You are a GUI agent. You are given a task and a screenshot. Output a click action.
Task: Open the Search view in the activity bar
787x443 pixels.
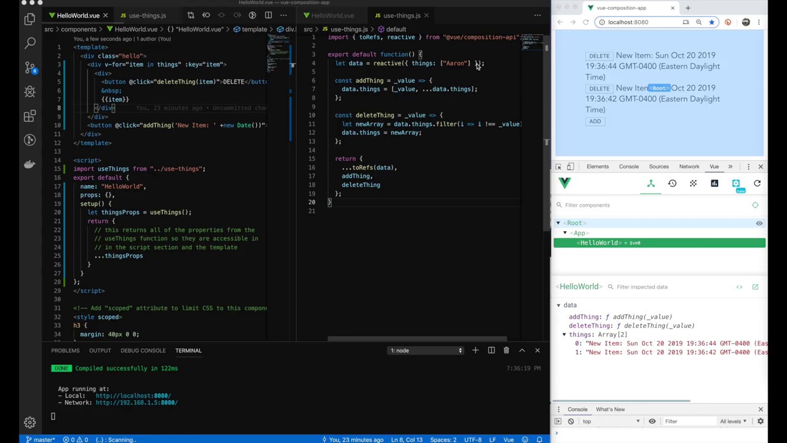coord(30,43)
